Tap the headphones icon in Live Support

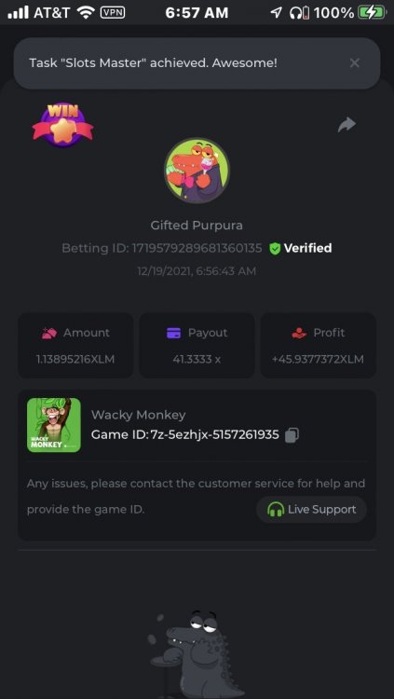pos(276,510)
